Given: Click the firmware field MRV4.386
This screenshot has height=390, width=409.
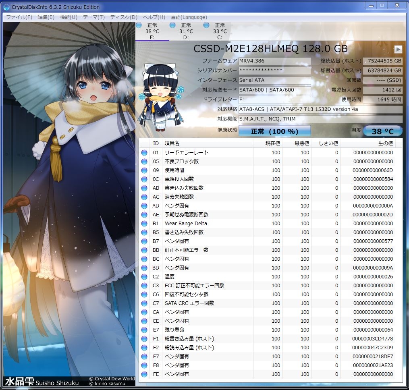Looking at the screenshot, I should pos(274,61).
